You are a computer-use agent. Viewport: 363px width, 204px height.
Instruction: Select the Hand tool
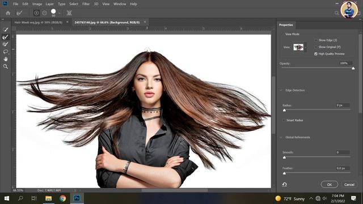tap(6, 59)
